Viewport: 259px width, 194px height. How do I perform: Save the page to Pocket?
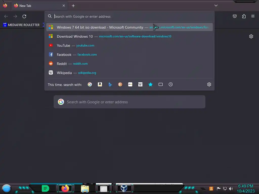[x=235, y=16]
